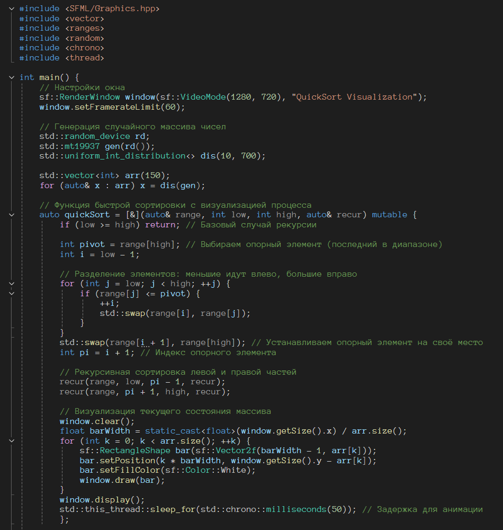The width and height of the screenshot is (503, 530).
Task: Place cursor on "QuickSort Visualization" string
Action: click(x=354, y=97)
